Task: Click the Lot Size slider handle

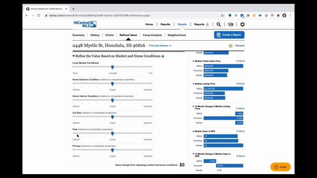Action: 112,117
